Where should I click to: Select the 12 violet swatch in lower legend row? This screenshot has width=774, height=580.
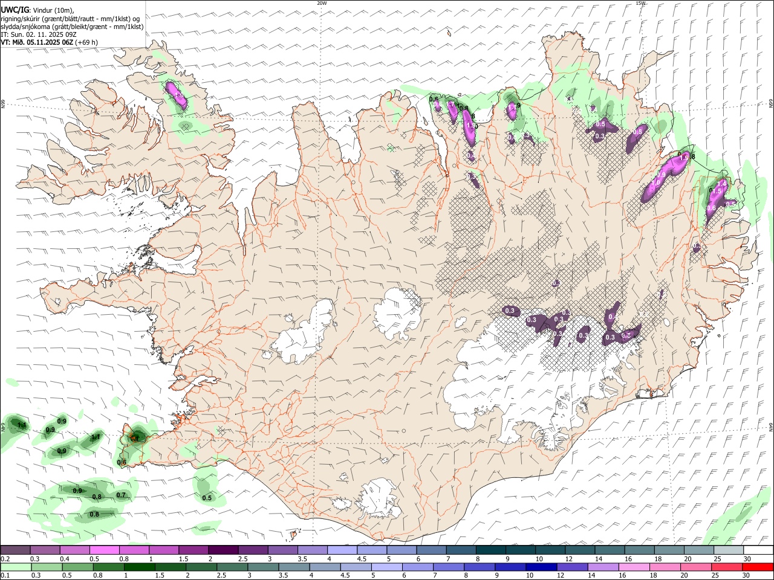(572, 567)
